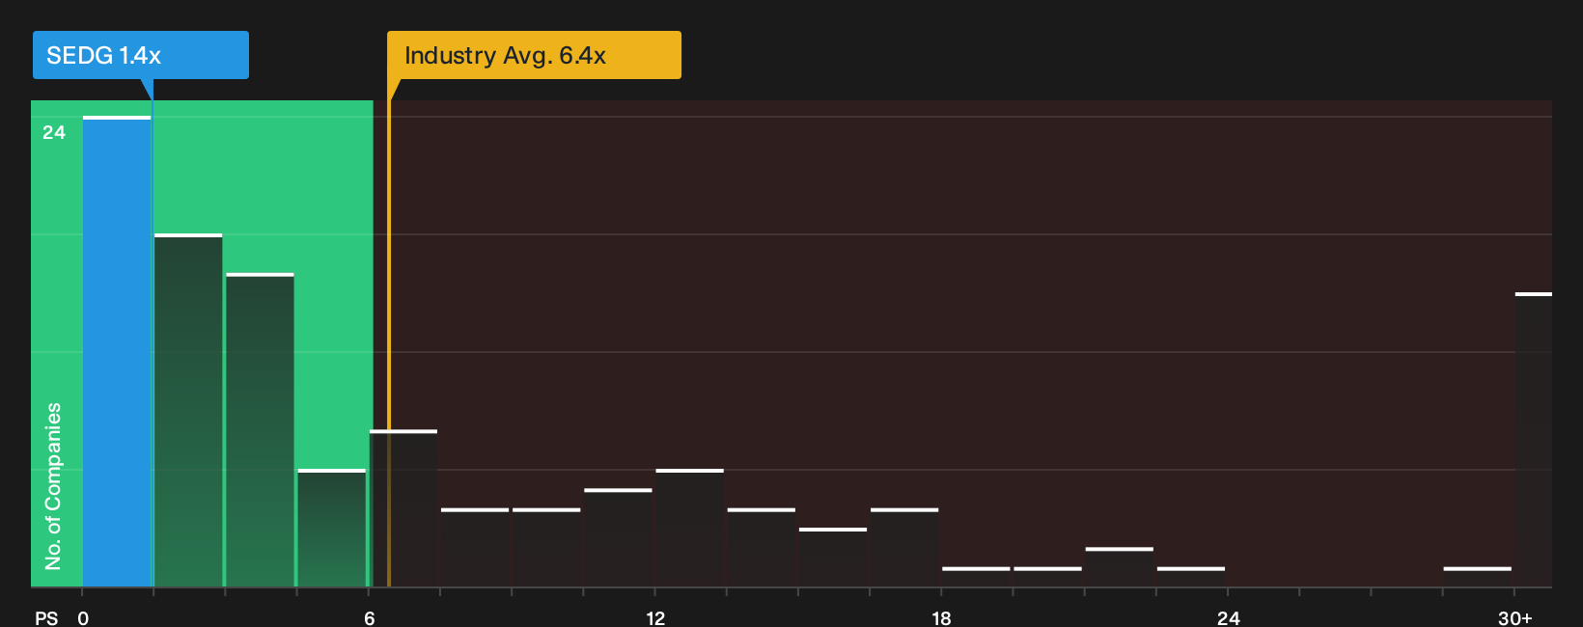Click the "6" x-axis tick label
1583x627 pixels.
(370, 618)
